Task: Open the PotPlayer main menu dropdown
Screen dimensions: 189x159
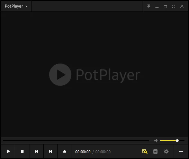Action: point(16,6)
